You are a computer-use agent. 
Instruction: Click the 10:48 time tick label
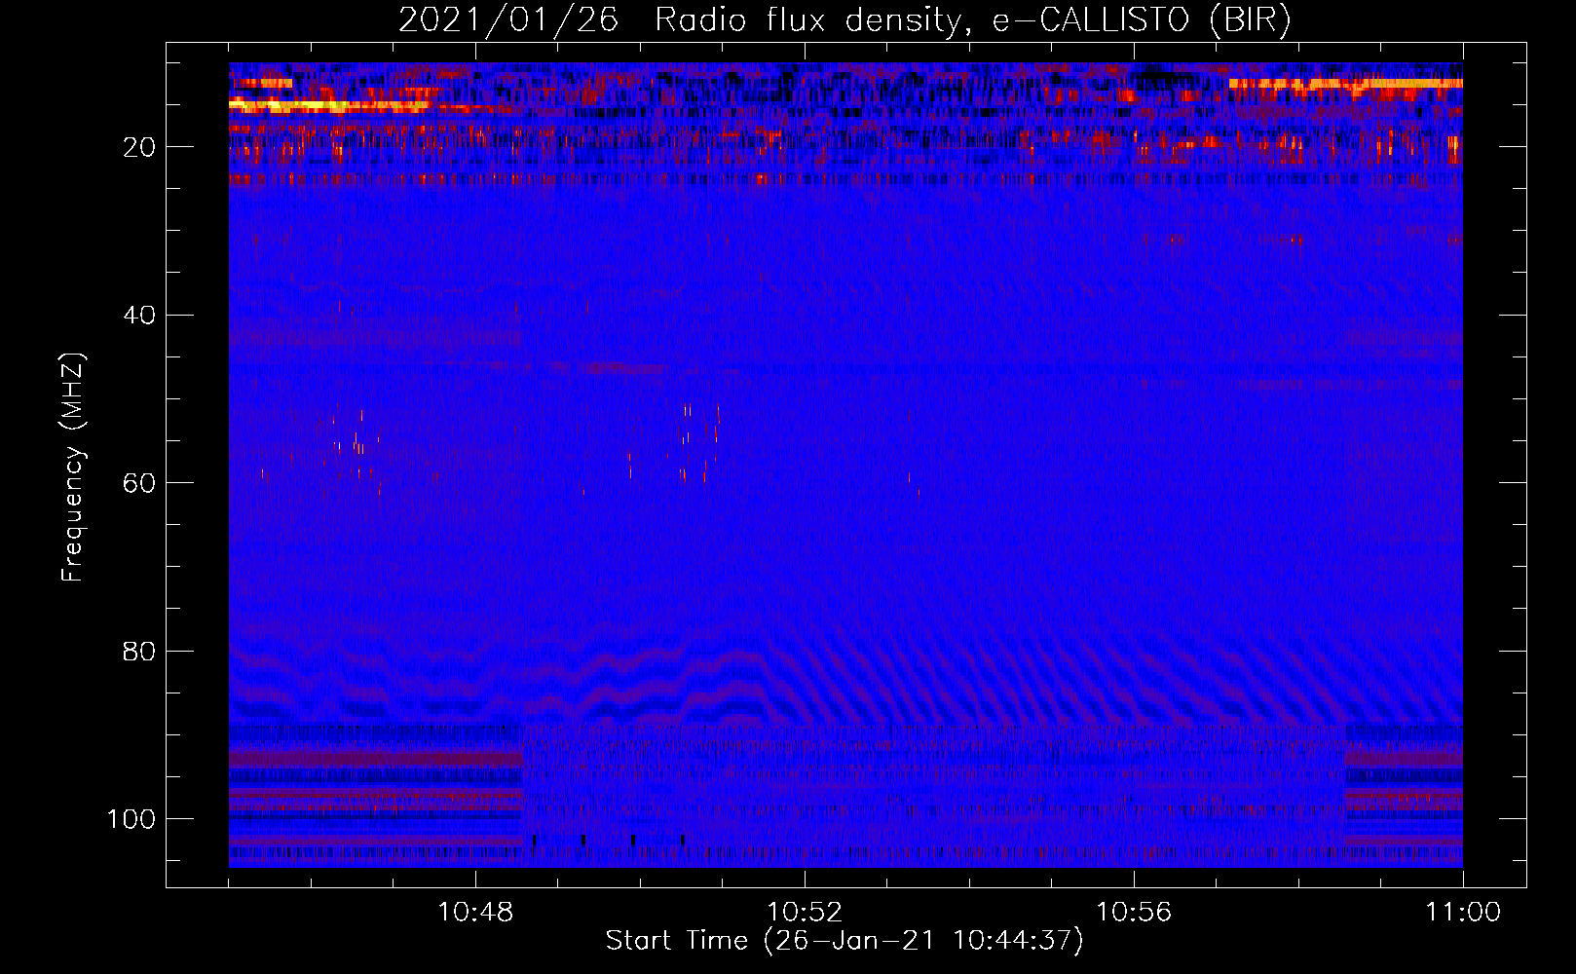pyautogui.click(x=475, y=913)
